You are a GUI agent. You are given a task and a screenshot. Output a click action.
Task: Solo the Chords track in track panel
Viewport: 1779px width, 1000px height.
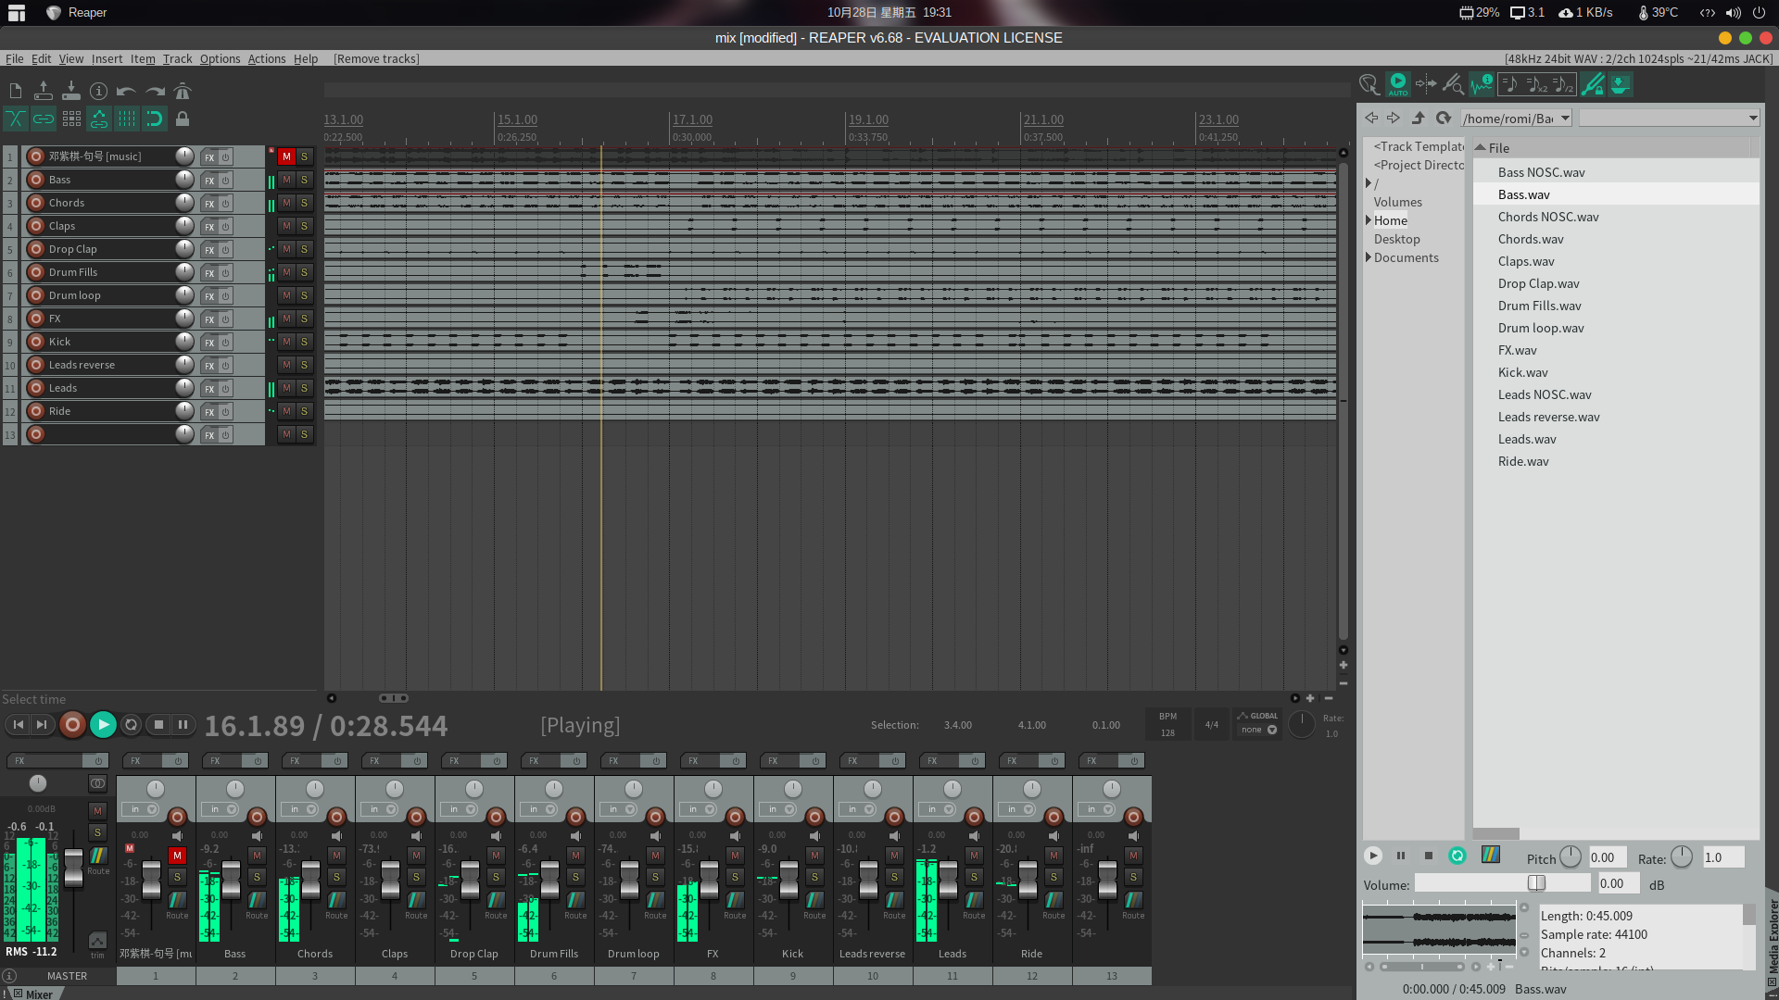point(304,203)
